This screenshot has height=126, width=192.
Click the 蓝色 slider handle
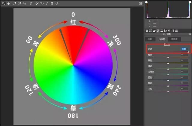(168, 80)
